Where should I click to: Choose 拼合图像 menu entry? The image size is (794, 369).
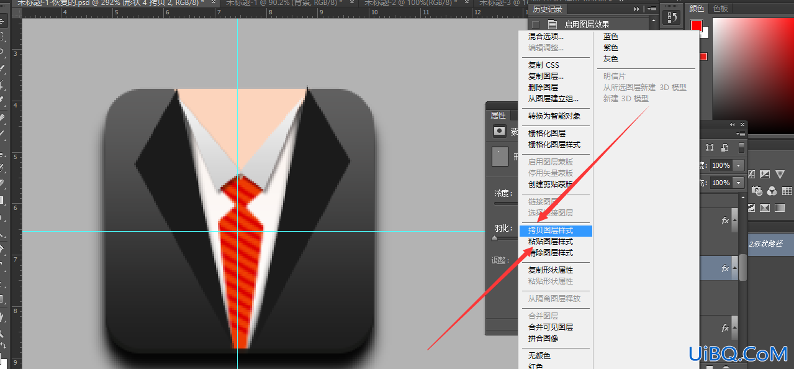pyautogui.click(x=543, y=339)
